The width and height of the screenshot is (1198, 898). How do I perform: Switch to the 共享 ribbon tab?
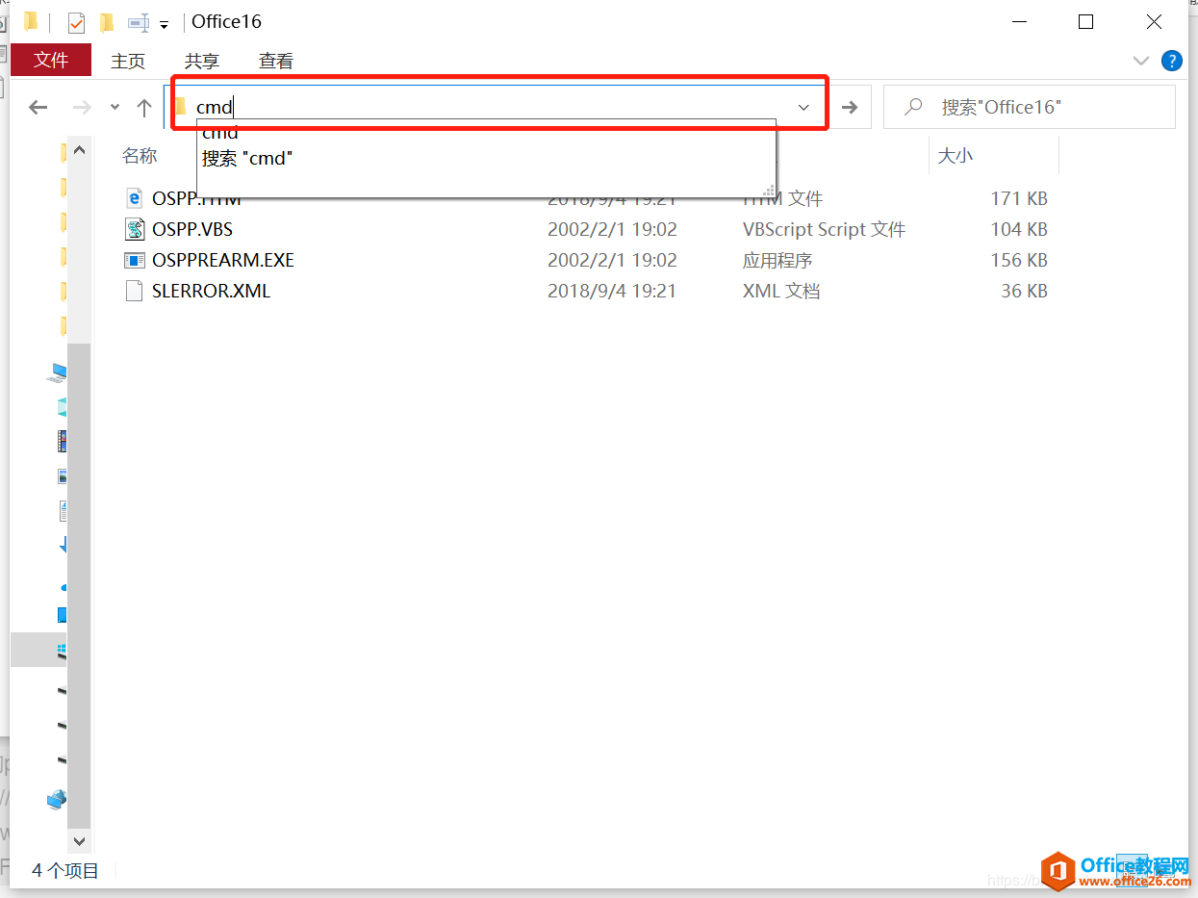202,61
